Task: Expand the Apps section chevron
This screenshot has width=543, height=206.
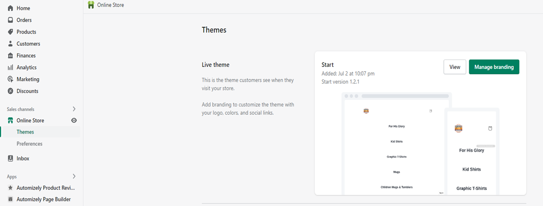Action: (x=74, y=176)
